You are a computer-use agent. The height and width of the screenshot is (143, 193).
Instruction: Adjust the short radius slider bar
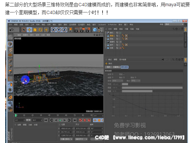[x=125, y=84]
